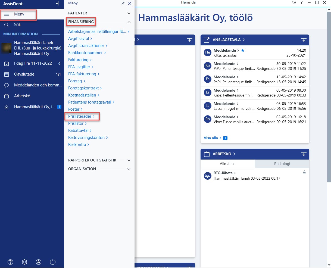Click Visa alla link in Anslagstavla
Image resolution: width=331 pixels, height=268 pixels.
tap(212, 138)
